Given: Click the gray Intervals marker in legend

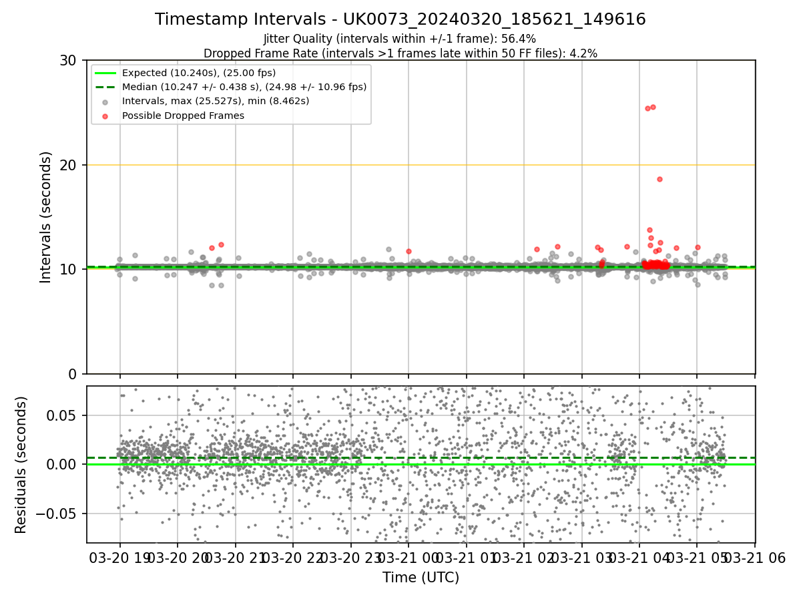Looking at the screenshot, I should tap(105, 102).
